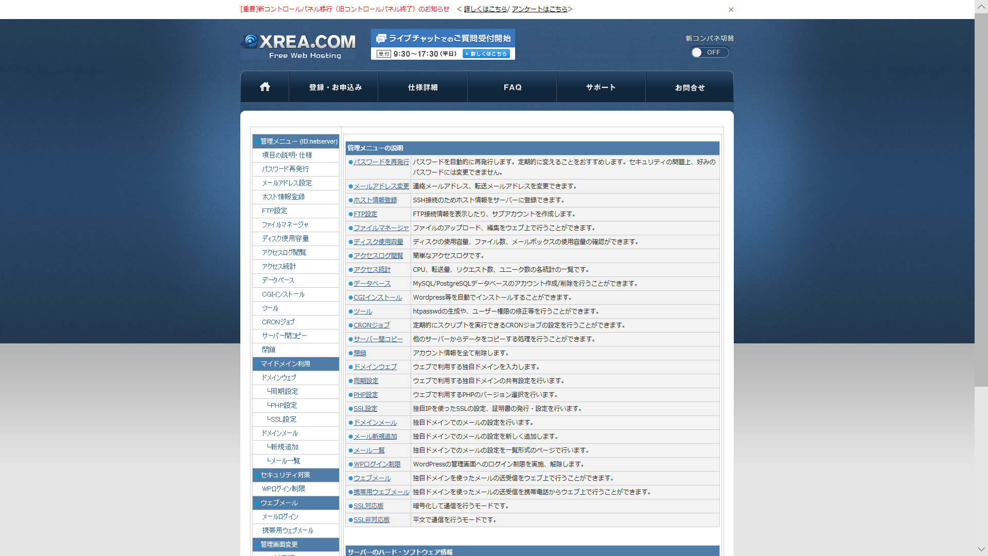Click the home icon in navigation bar
The height and width of the screenshot is (556, 988).
[264, 87]
